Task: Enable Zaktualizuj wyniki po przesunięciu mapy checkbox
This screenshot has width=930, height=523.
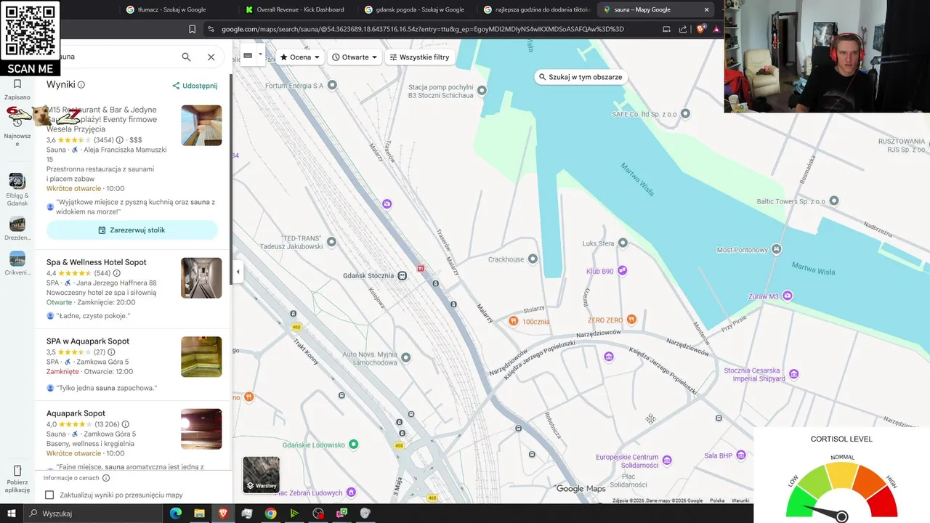Action: click(x=49, y=495)
